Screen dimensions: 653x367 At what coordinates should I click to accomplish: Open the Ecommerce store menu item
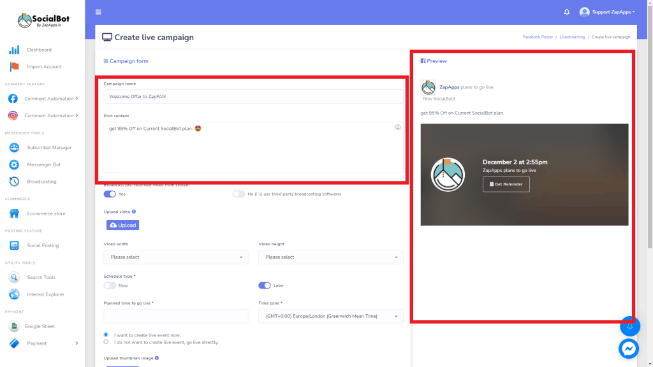pos(46,213)
